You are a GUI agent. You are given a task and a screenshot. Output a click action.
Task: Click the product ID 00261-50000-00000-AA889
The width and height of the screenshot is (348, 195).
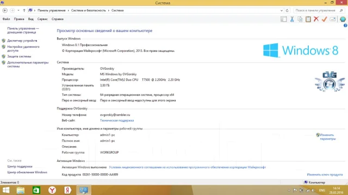(100, 174)
